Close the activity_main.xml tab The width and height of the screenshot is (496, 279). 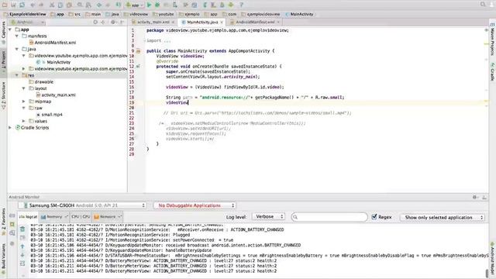point(173,22)
